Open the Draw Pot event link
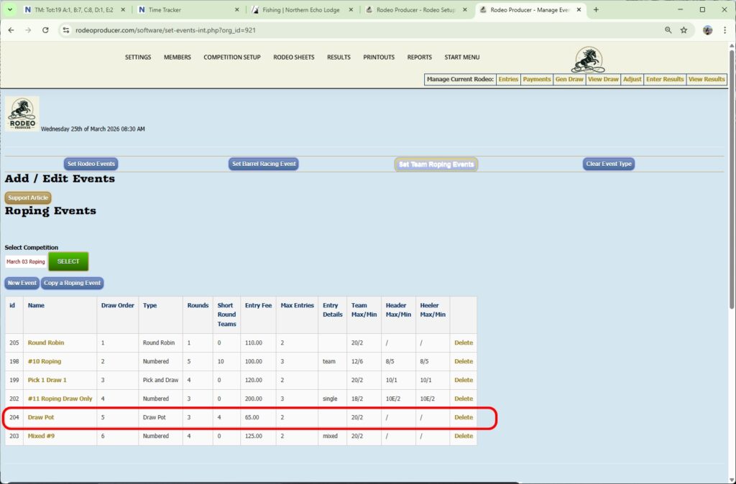 [x=40, y=417]
